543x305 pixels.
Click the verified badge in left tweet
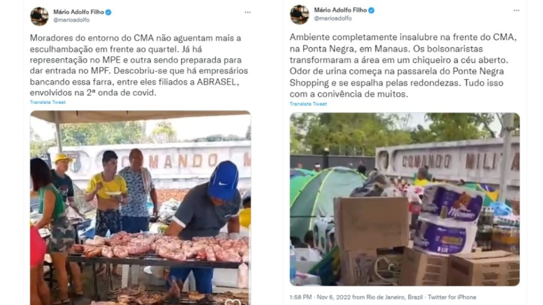click(108, 12)
